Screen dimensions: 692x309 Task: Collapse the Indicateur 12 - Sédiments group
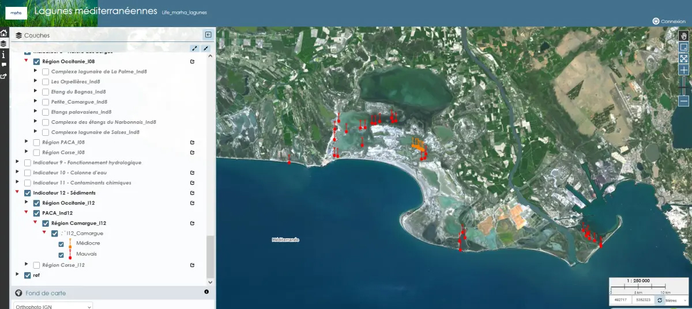17,193
